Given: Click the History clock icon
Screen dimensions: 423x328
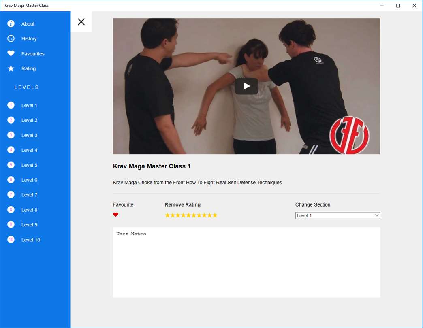Looking at the screenshot, I should [x=11, y=38].
